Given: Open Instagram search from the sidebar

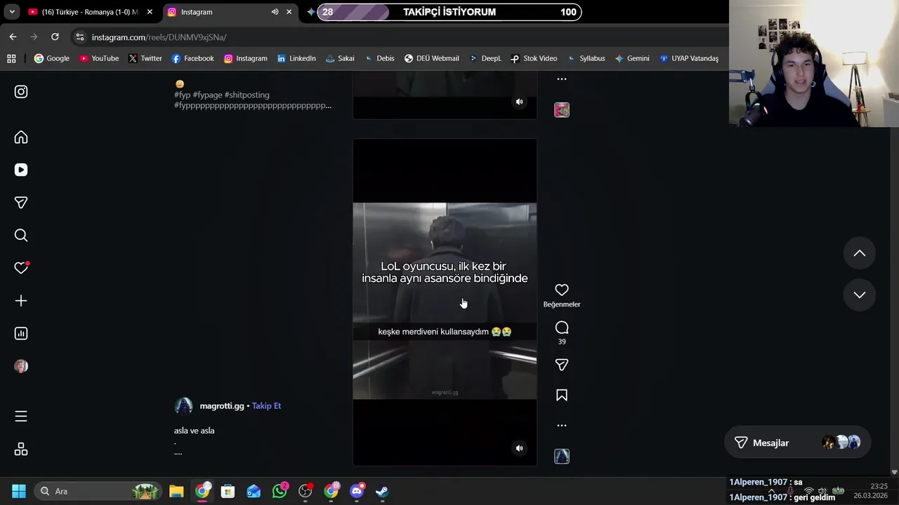Looking at the screenshot, I should coord(21,236).
